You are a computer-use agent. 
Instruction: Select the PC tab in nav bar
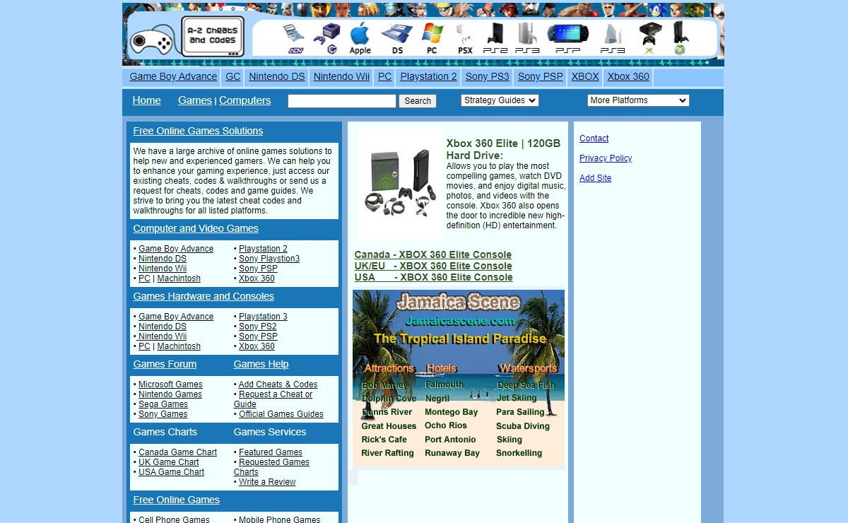(384, 77)
